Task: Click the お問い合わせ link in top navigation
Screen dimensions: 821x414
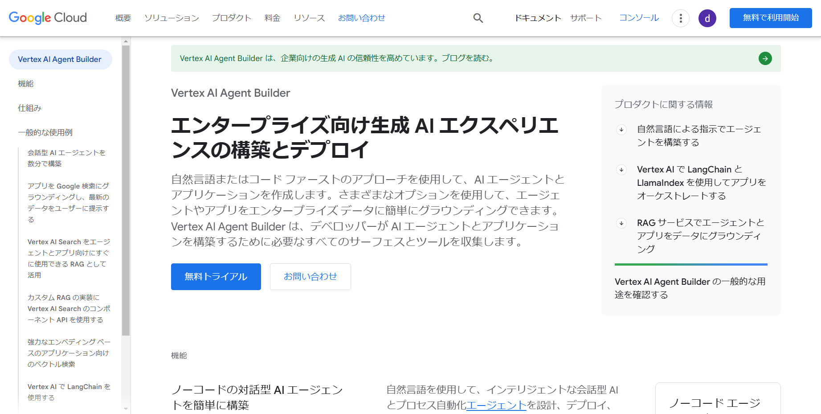Action: point(361,18)
